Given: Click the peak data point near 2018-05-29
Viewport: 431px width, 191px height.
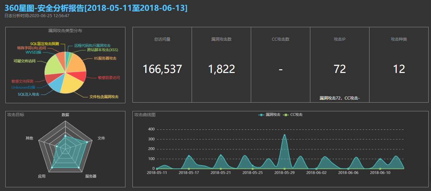Looking at the screenshot, I should coord(284,135).
